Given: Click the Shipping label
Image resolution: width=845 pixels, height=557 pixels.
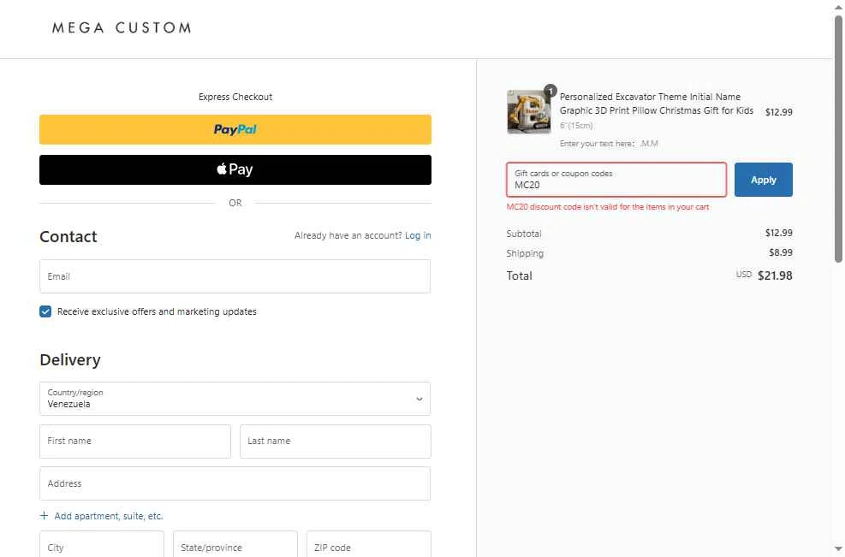Looking at the screenshot, I should tap(525, 253).
